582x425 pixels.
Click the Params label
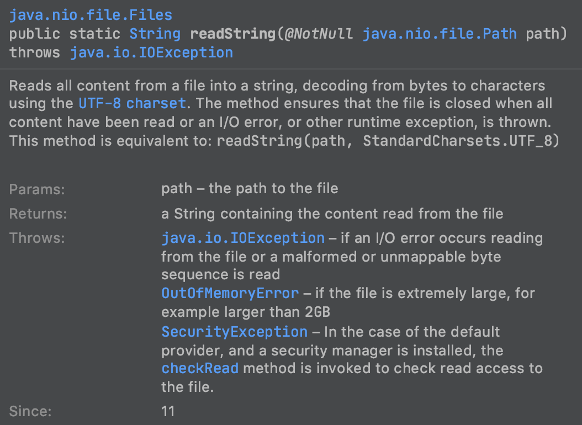coord(37,189)
